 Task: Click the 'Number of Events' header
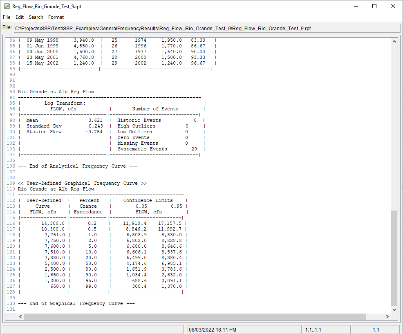[155, 109]
